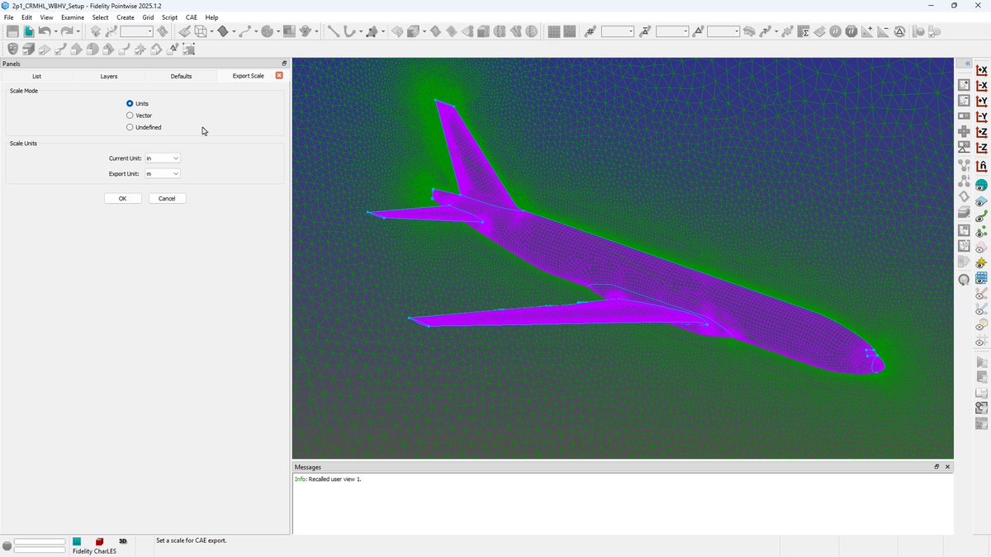Viewport: 991px width, 557px height.
Task: Float the Messages pane
Action: tap(936, 467)
